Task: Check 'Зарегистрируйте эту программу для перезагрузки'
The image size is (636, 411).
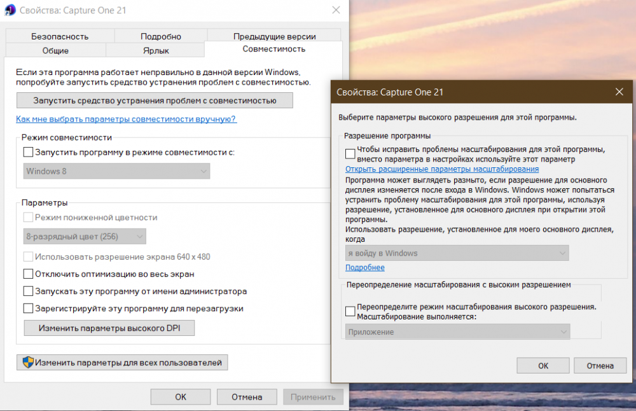Action: tap(28, 309)
